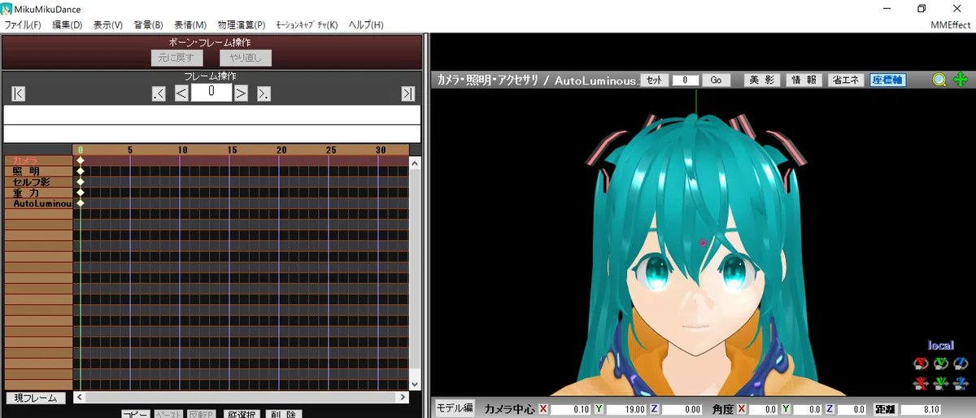Click the MikuMikuDance app icon in title bar
976x418 pixels.
pos(7,9)
